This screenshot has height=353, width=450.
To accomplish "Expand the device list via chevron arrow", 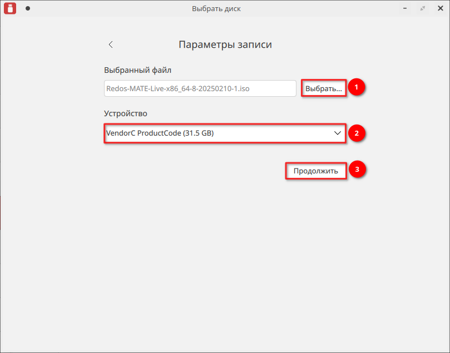I will [x=338, y=133].
